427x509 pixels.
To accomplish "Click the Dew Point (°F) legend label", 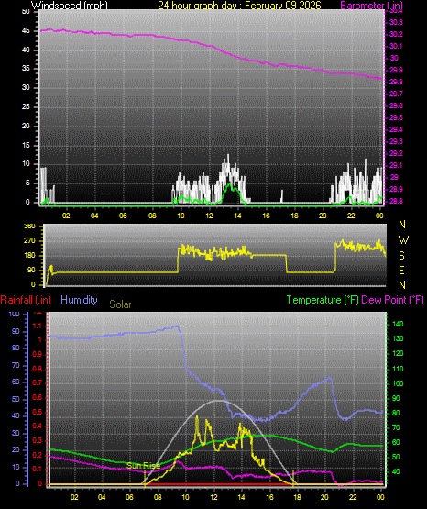I will (x=392, y=300).
